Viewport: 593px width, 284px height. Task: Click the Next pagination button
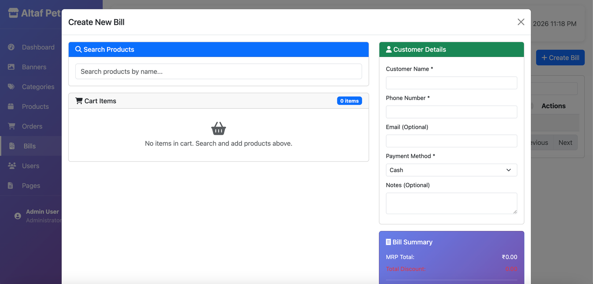pos(565,143)
